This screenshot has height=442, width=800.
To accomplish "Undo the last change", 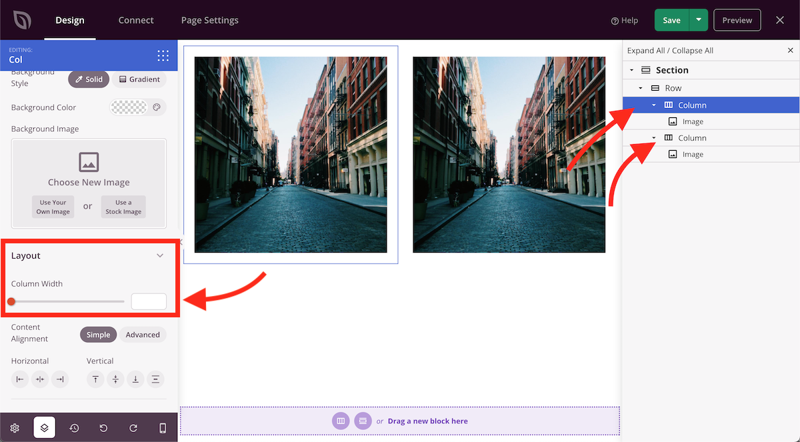I will tap(103, 428).
